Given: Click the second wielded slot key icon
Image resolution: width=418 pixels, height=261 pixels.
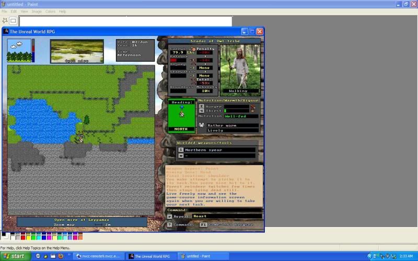Looking at the screenshot, I should click(181, 156).
